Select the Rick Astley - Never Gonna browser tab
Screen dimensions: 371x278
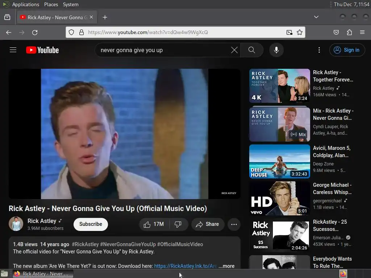tap(57, 17)
